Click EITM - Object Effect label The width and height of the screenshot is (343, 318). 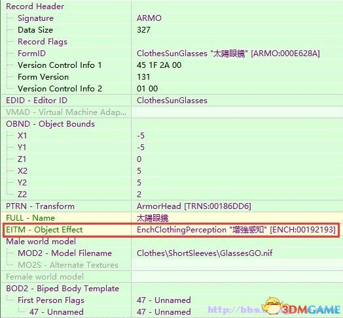point(45,230)
